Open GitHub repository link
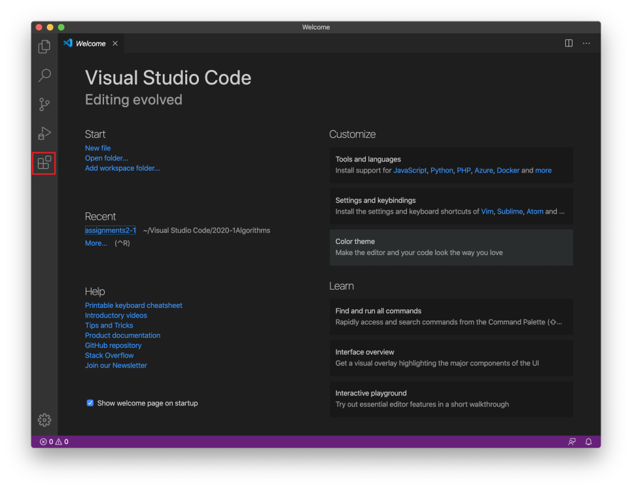The width and height of the screenshot is (632, 489). (113, 346)
